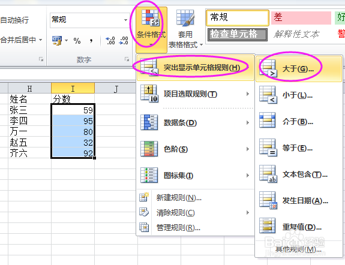Open the 条件格式 conditional formatting button
The height and width of the screenshot is (265, 345).
pos(151,29)
